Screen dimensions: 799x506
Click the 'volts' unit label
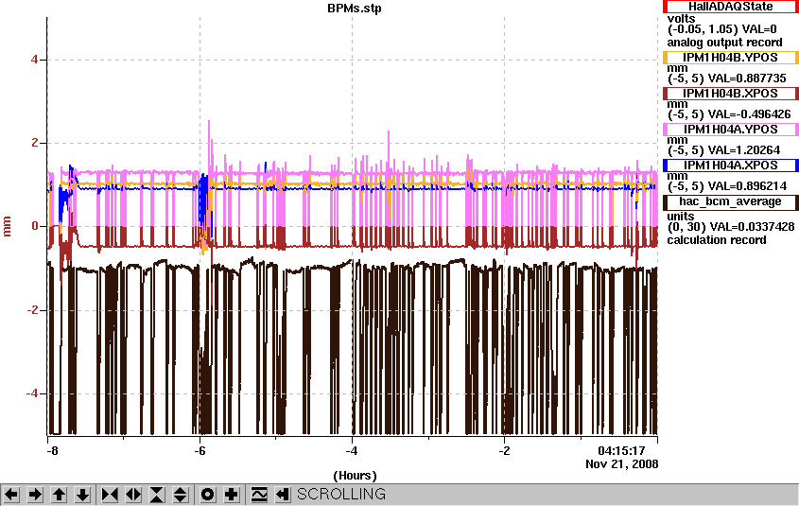(x=682, y=19)
